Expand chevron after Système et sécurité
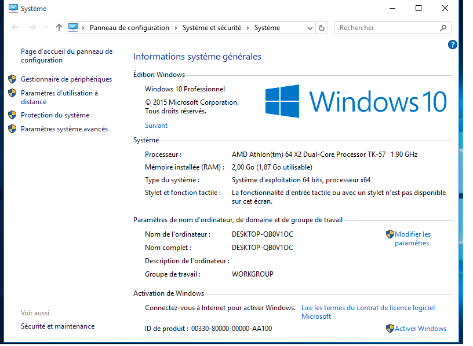 tap(248, 28)
